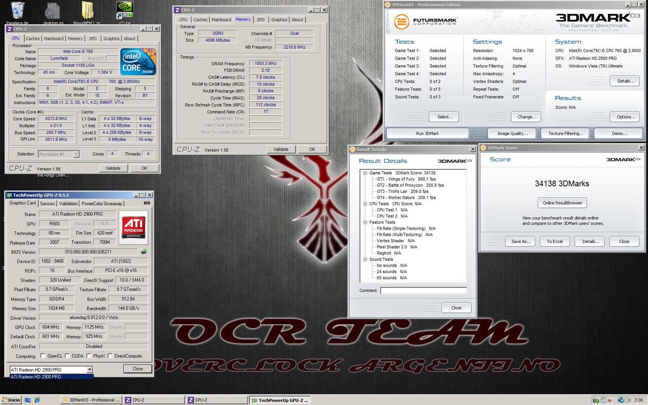The image size is (648, 405).
Task: Click the BIOS save icon in GPU-Z
Action: [x=144, y=252]
